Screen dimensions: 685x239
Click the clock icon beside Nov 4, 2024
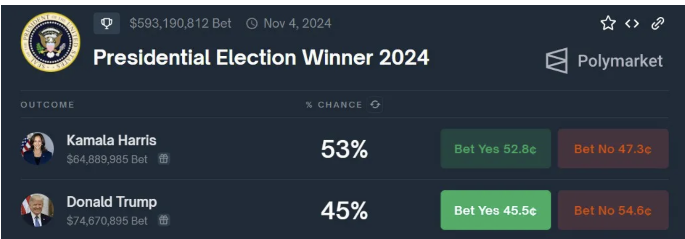252,23
